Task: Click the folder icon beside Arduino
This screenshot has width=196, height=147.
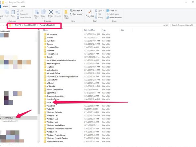Action: click(45, 37)
